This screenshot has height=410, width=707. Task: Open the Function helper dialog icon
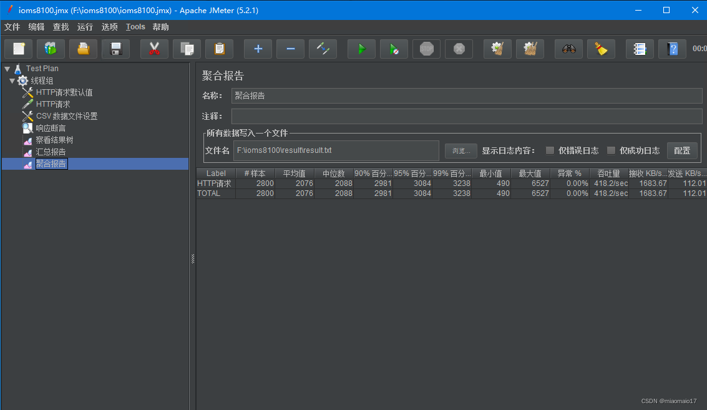click(640, 49)
